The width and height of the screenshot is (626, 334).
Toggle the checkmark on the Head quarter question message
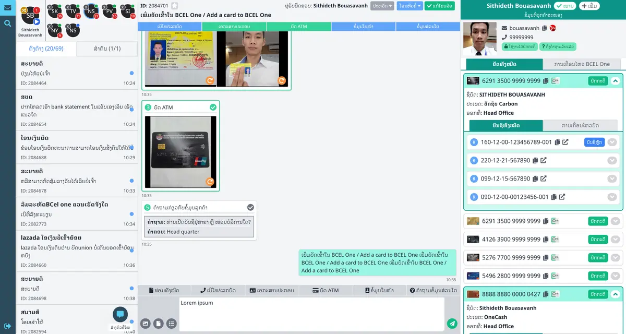pos(250,207)
